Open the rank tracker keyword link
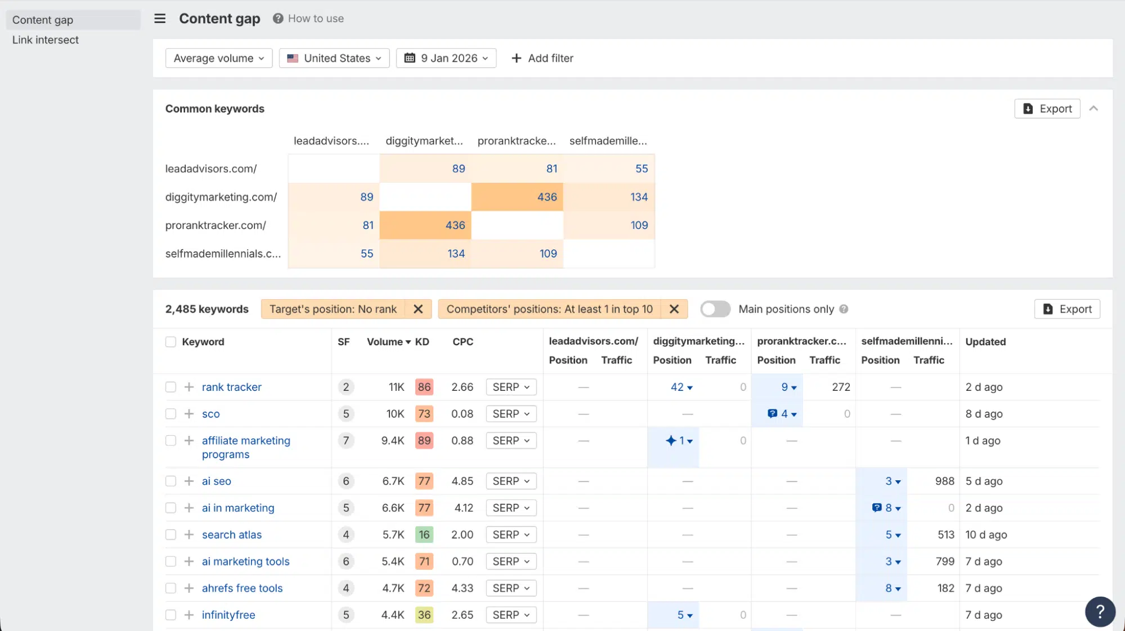The width and height of the screenshot is (1125, 631). [231, 387]
